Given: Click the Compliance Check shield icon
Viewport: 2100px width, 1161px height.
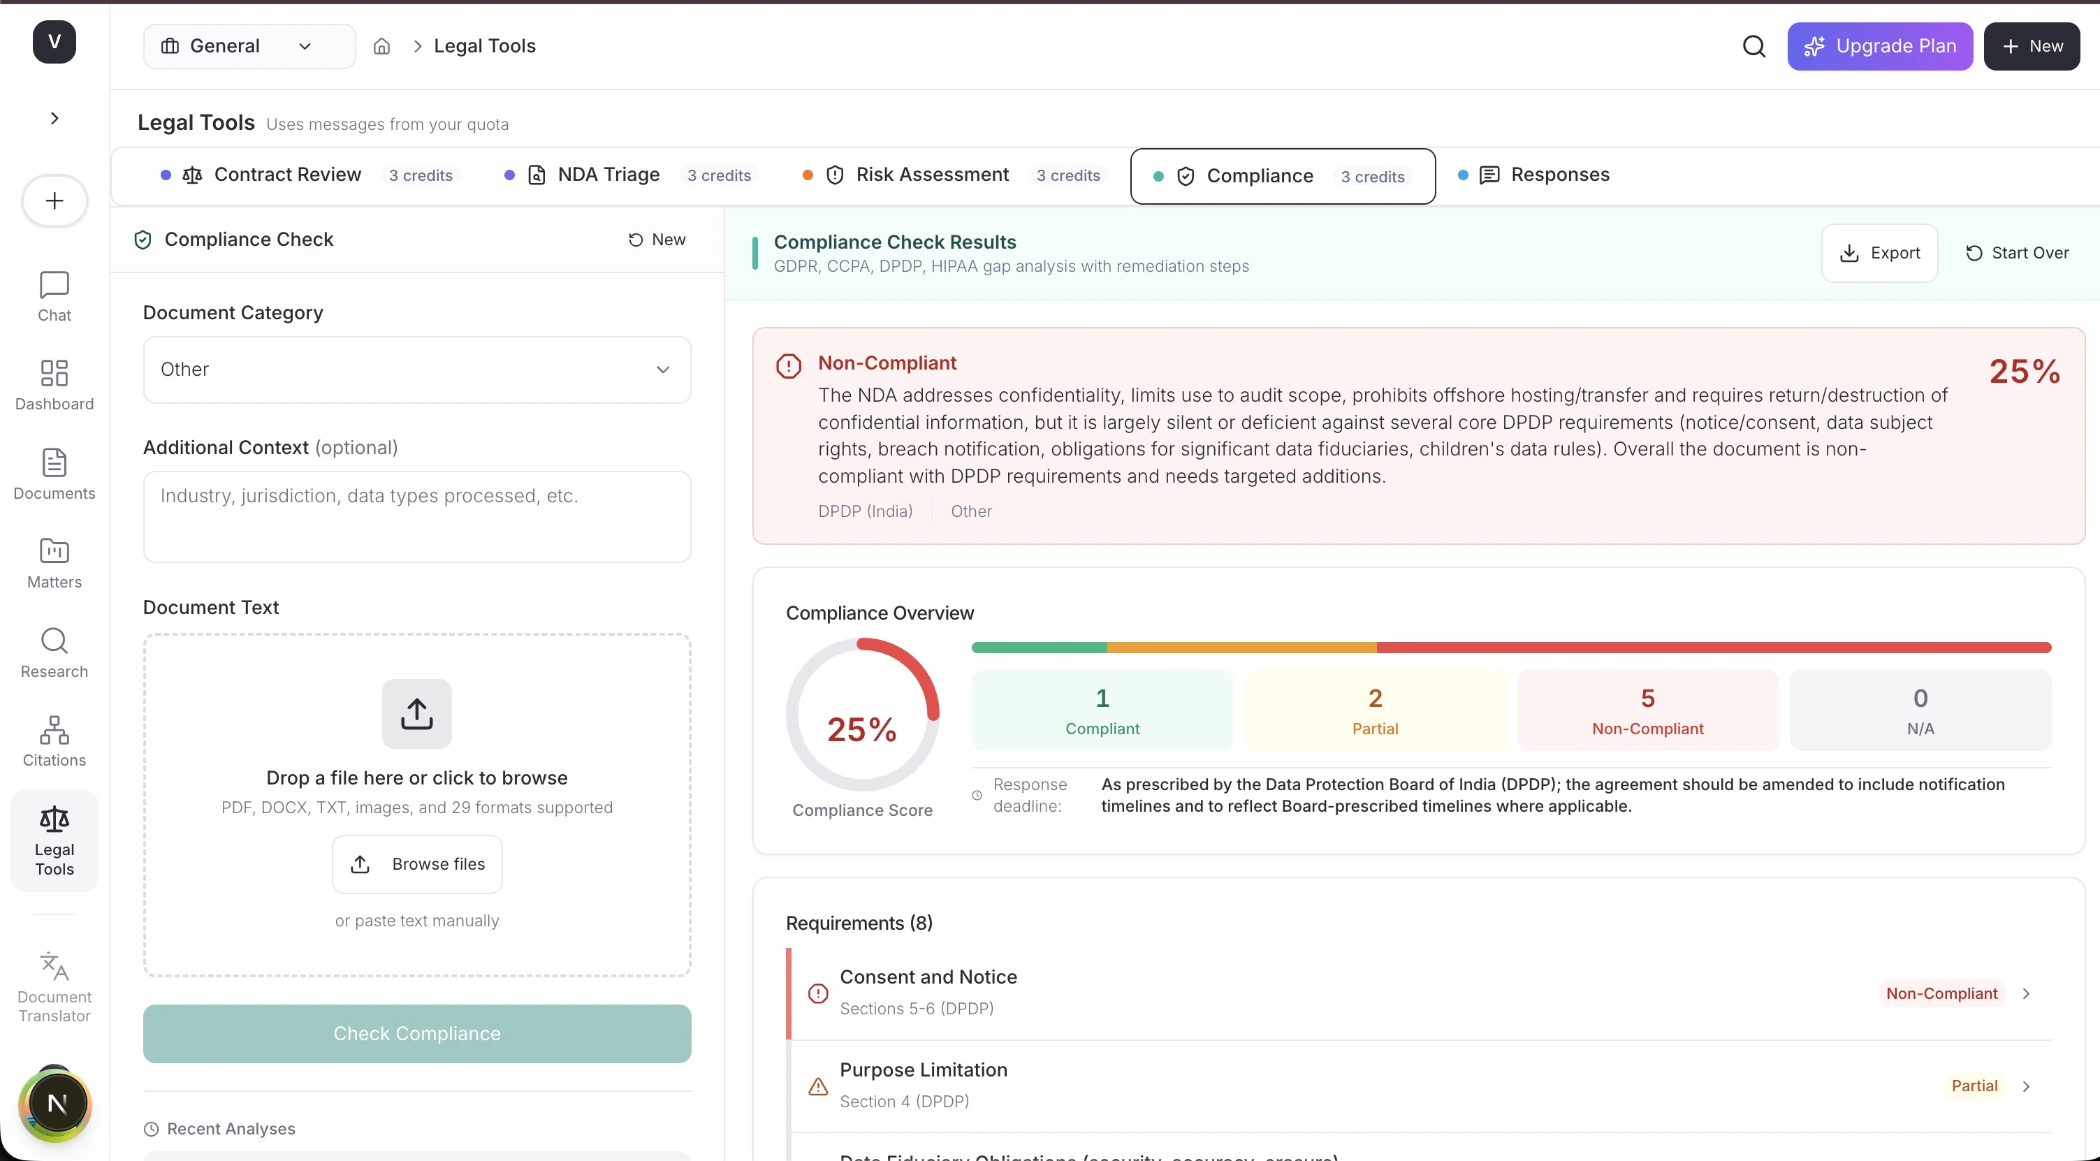Looking at the screenshot, I should (x=143, y=240).
